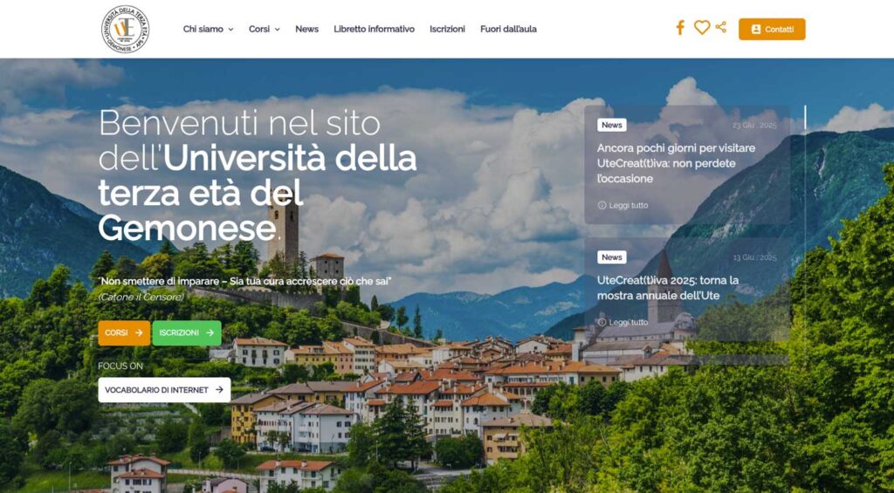Image resolution: width=894 pixels, height=493 pixels.
Task: Open Libretto informativo in navigation
Action: pyautogui.click(x=374, y=29)
